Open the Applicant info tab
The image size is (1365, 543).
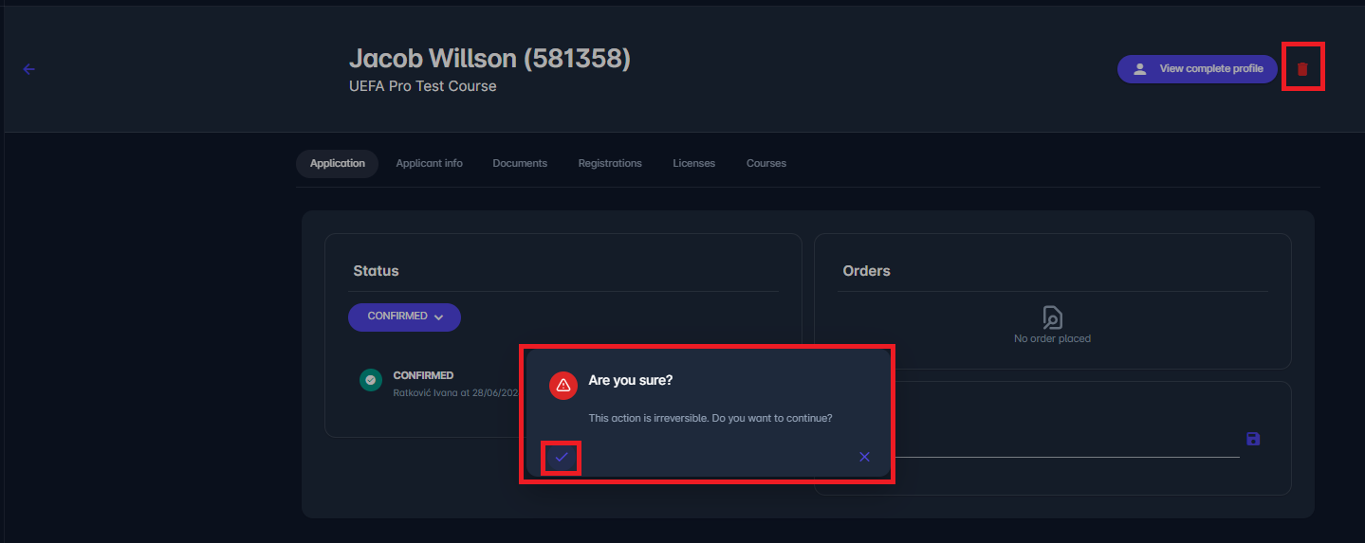tap(429, 163)
